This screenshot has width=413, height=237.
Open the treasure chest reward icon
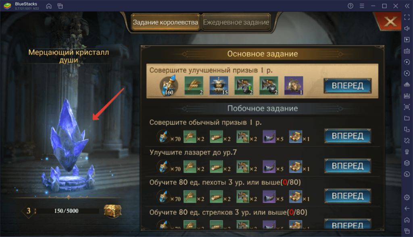(x=113, y=210)
